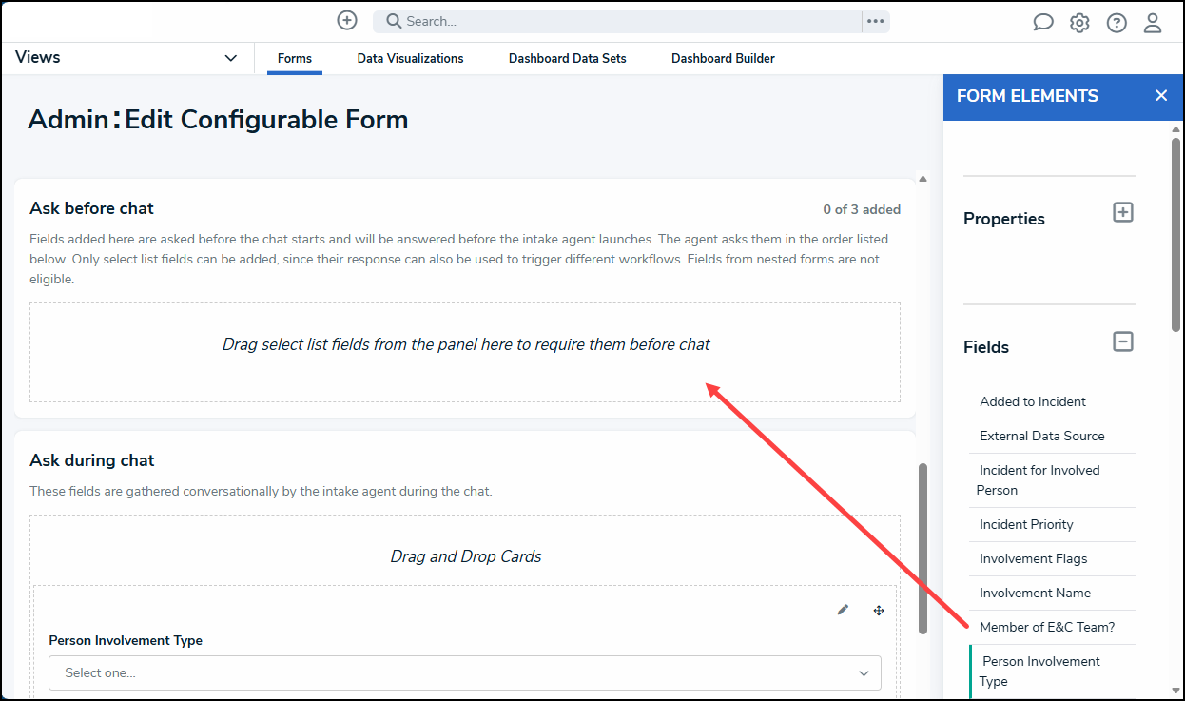Click the Ask before chat heading
This screenshot has width=1185, height=701.
click(91, 208)
